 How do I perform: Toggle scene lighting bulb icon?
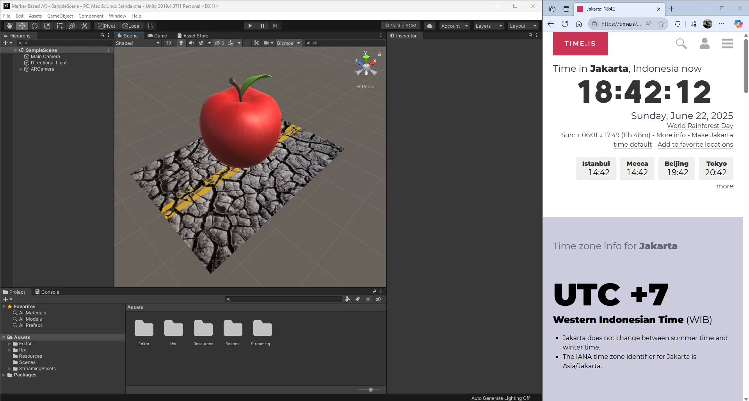click(181, 43)
